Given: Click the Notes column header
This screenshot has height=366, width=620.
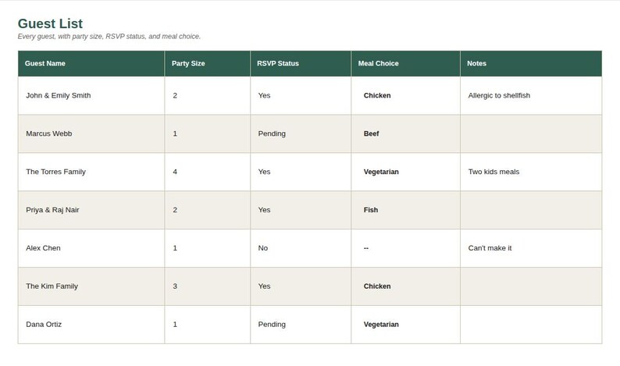Looking at the screenshot, I should click(x=531, y=63).
